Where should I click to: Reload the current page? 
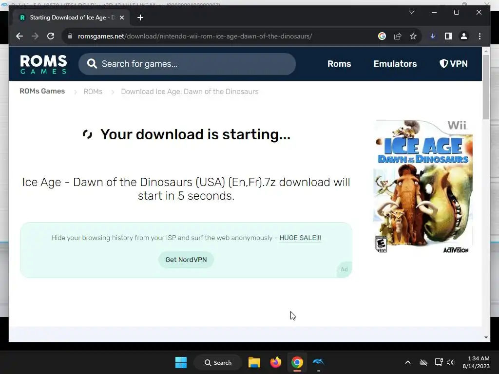click(51, 36)
